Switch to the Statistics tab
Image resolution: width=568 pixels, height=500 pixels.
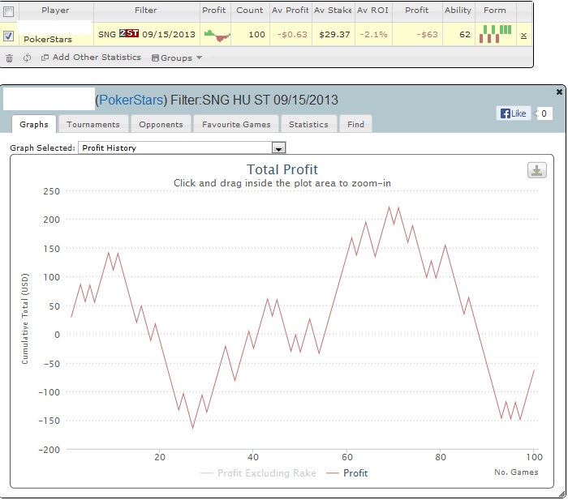[x=308, y=124]
